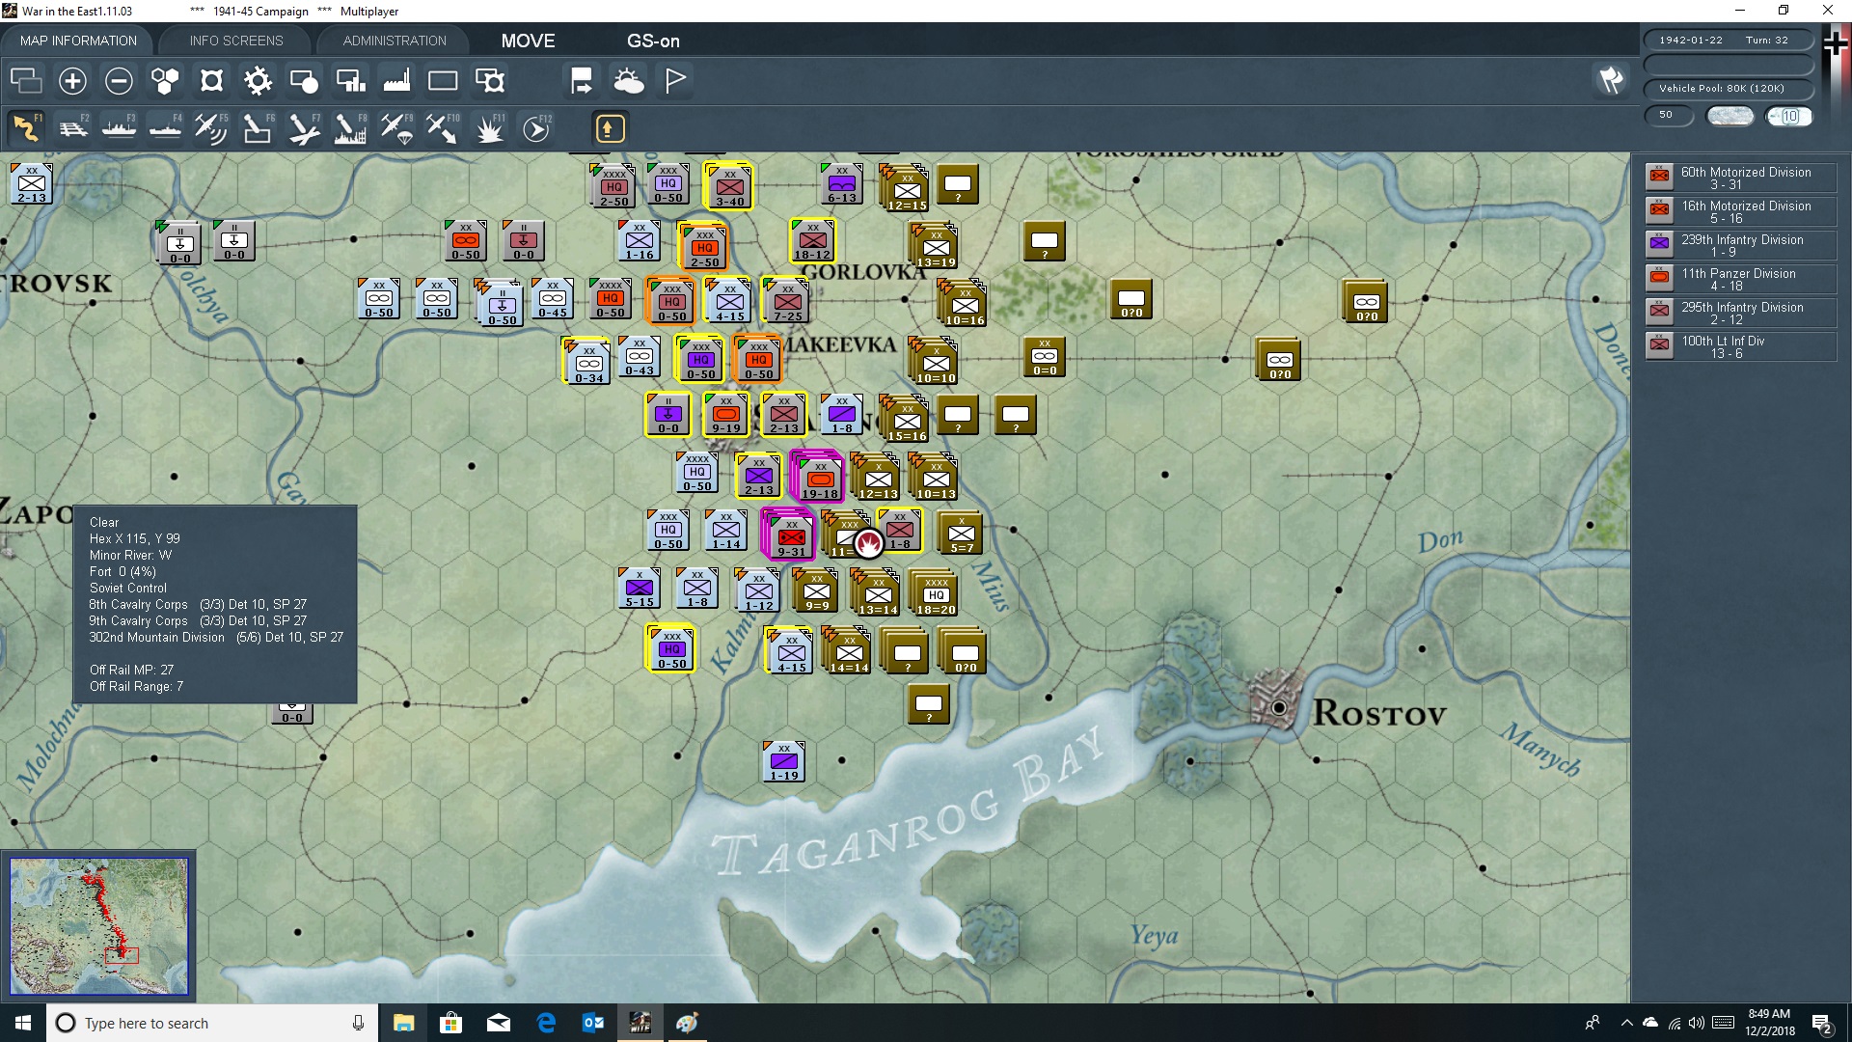The image size is (1852, 1042).
Task: Open Microsoft Edge from the taskbar
Action: pos(546,1023)
